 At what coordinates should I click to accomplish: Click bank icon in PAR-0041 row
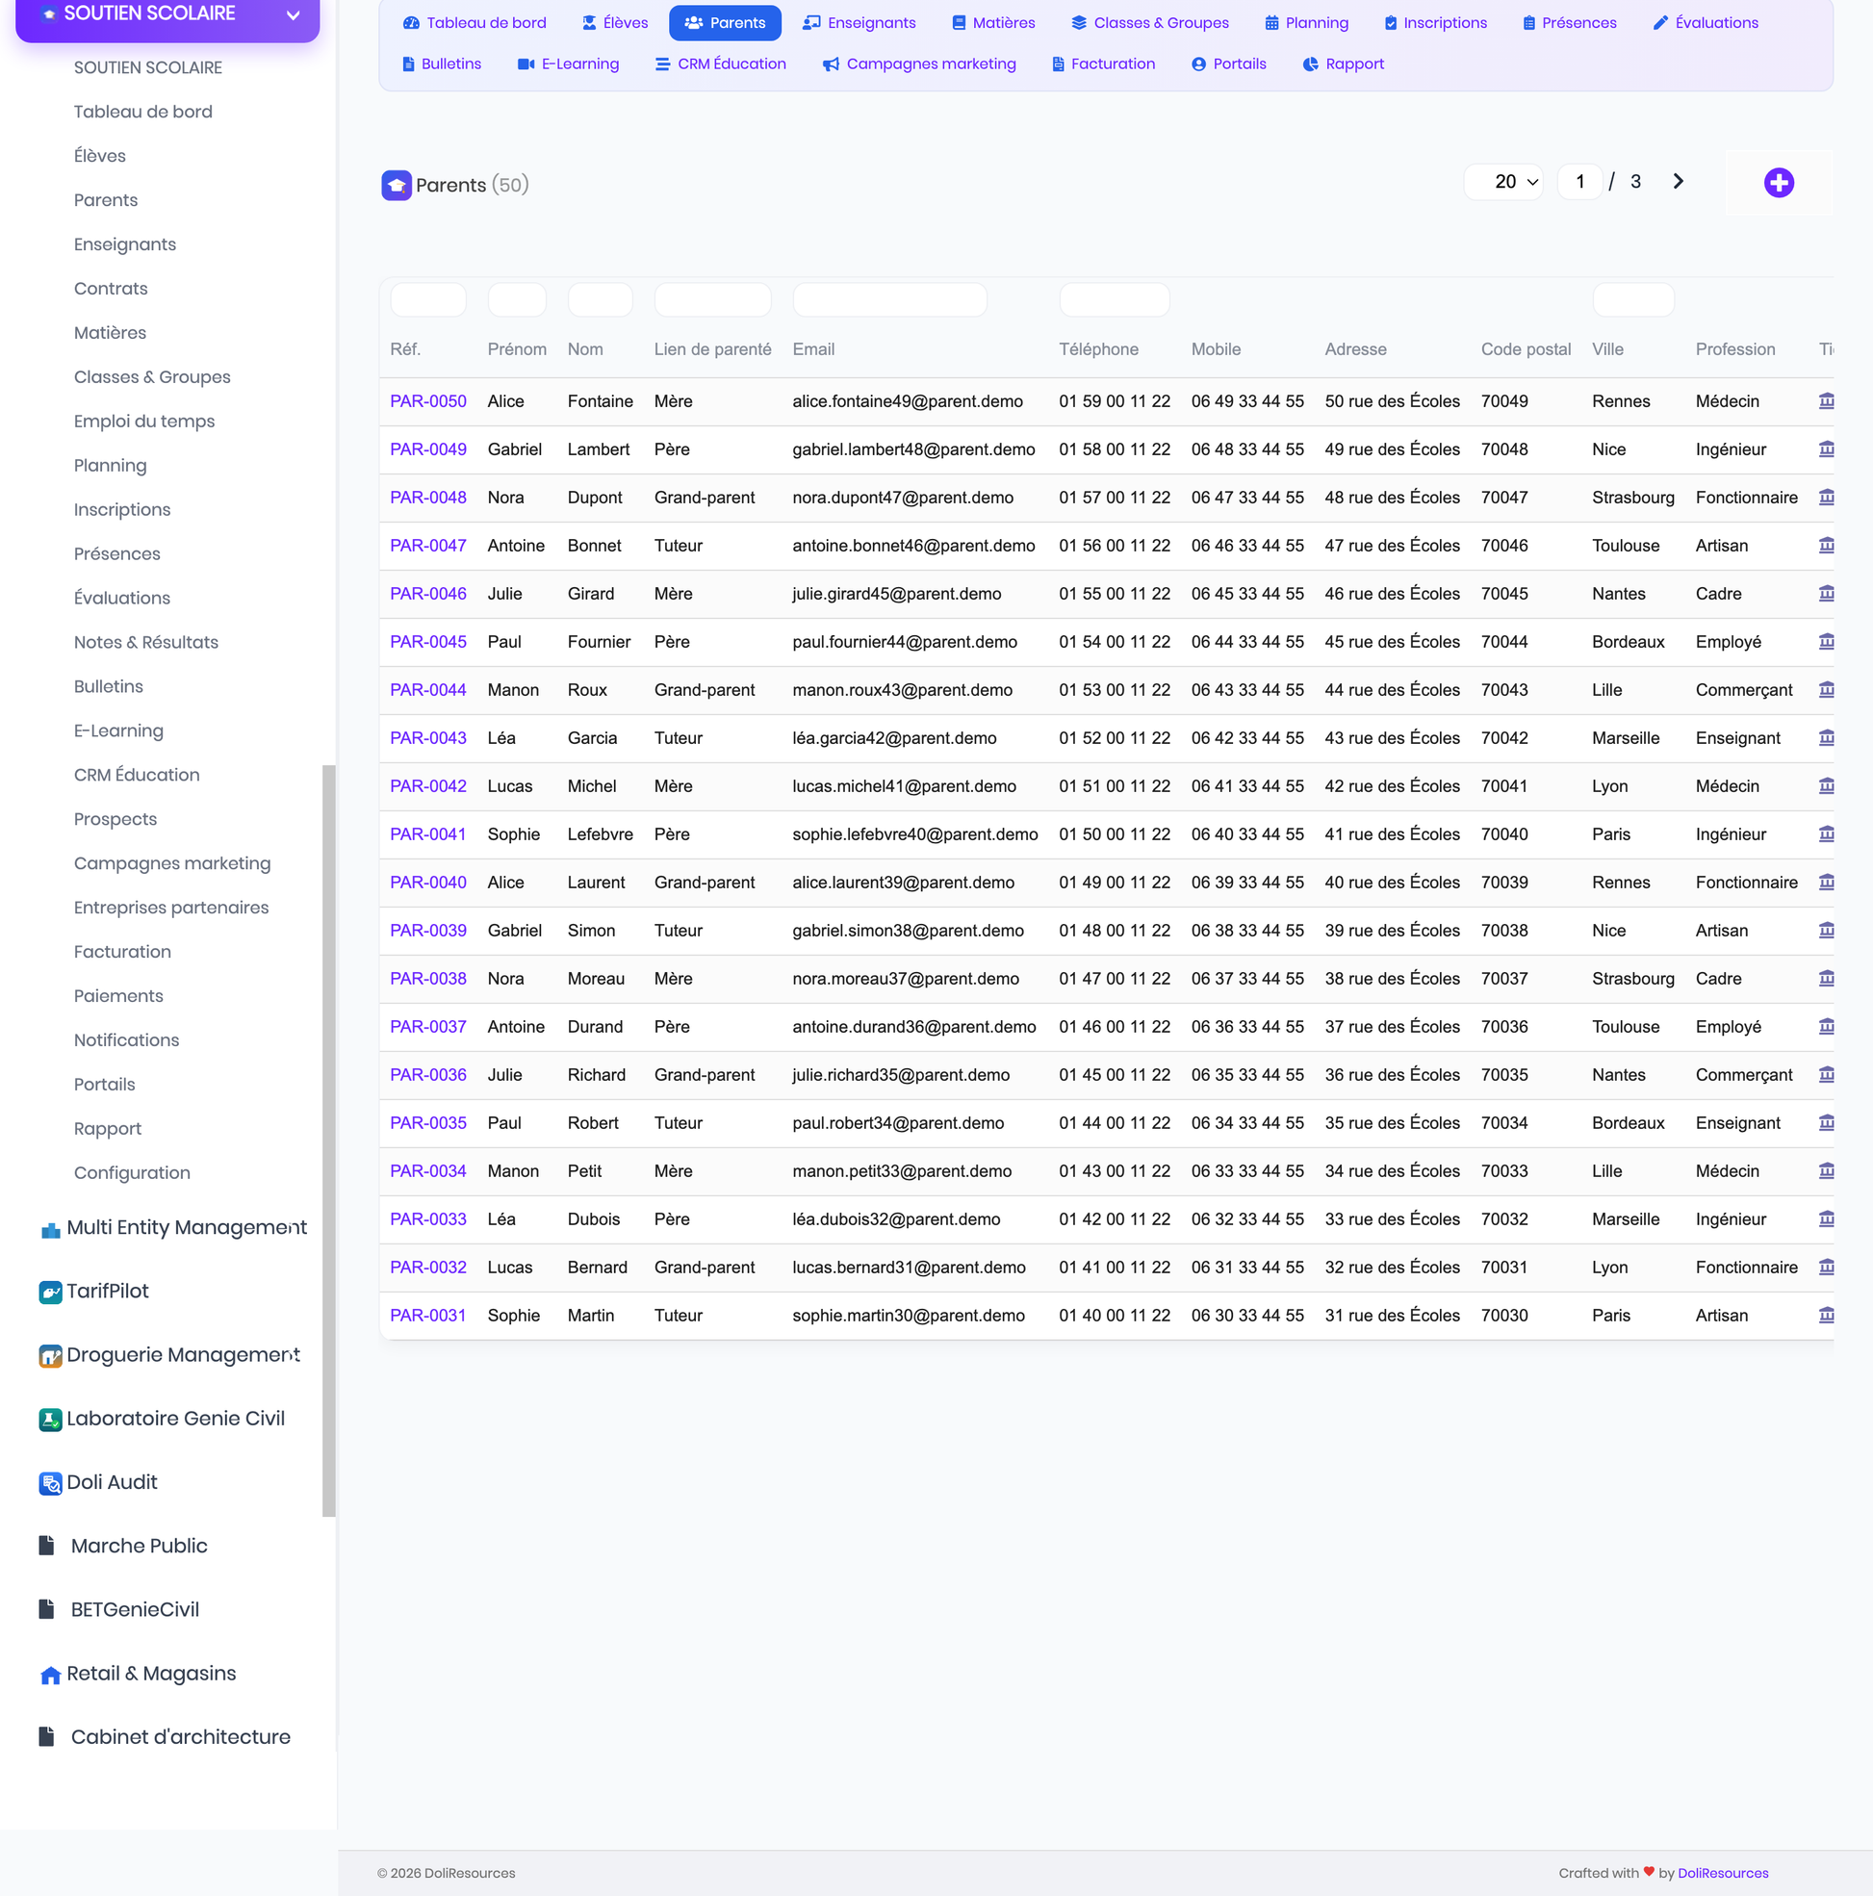coord(1826,834)
